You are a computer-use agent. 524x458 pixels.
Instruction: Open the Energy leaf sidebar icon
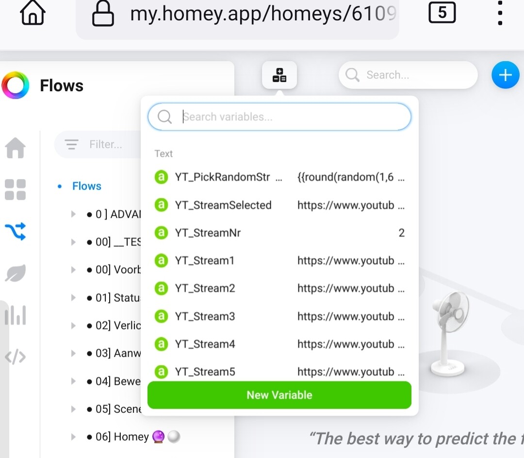click(x=15, y=274)
